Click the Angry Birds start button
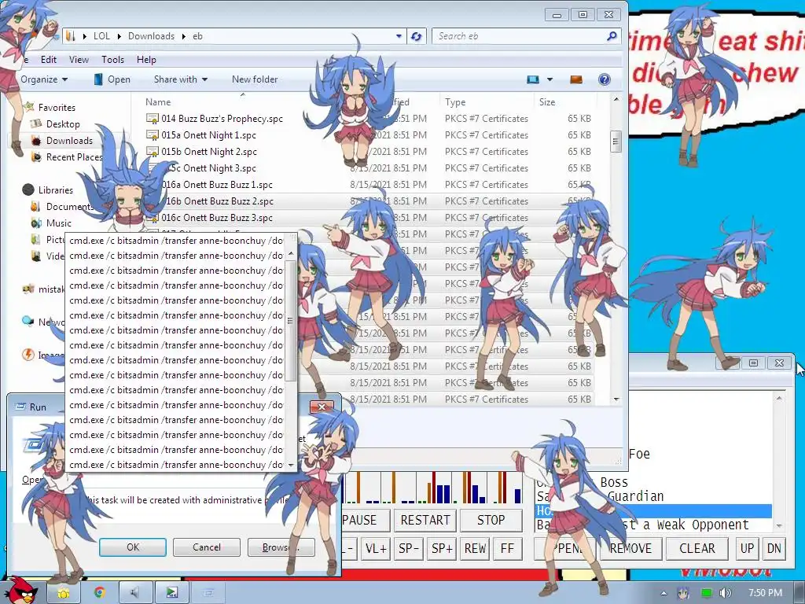The width and height of the screenshot is (805, 604). pos(20,589)
